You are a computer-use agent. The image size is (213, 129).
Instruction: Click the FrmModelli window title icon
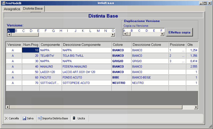tap(3, 3)
